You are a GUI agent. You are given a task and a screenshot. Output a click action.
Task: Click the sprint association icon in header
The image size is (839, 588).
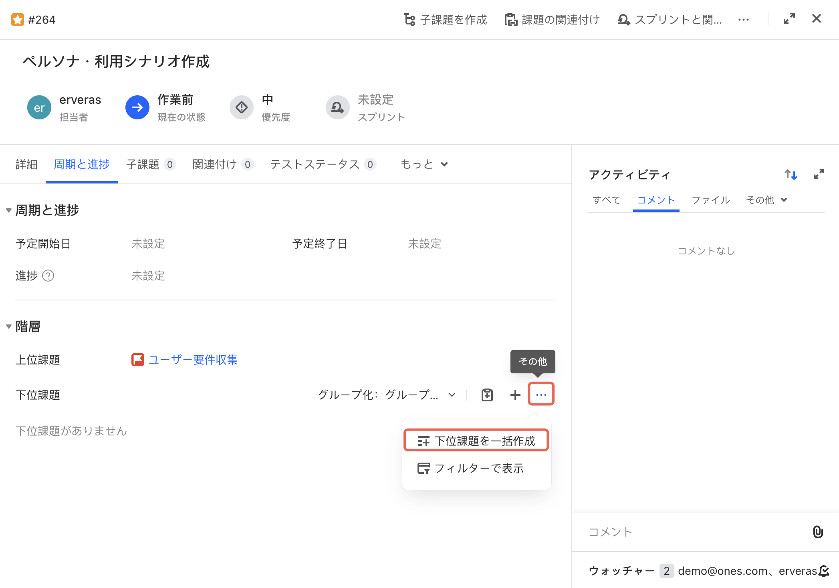click(x=623, y=19)
